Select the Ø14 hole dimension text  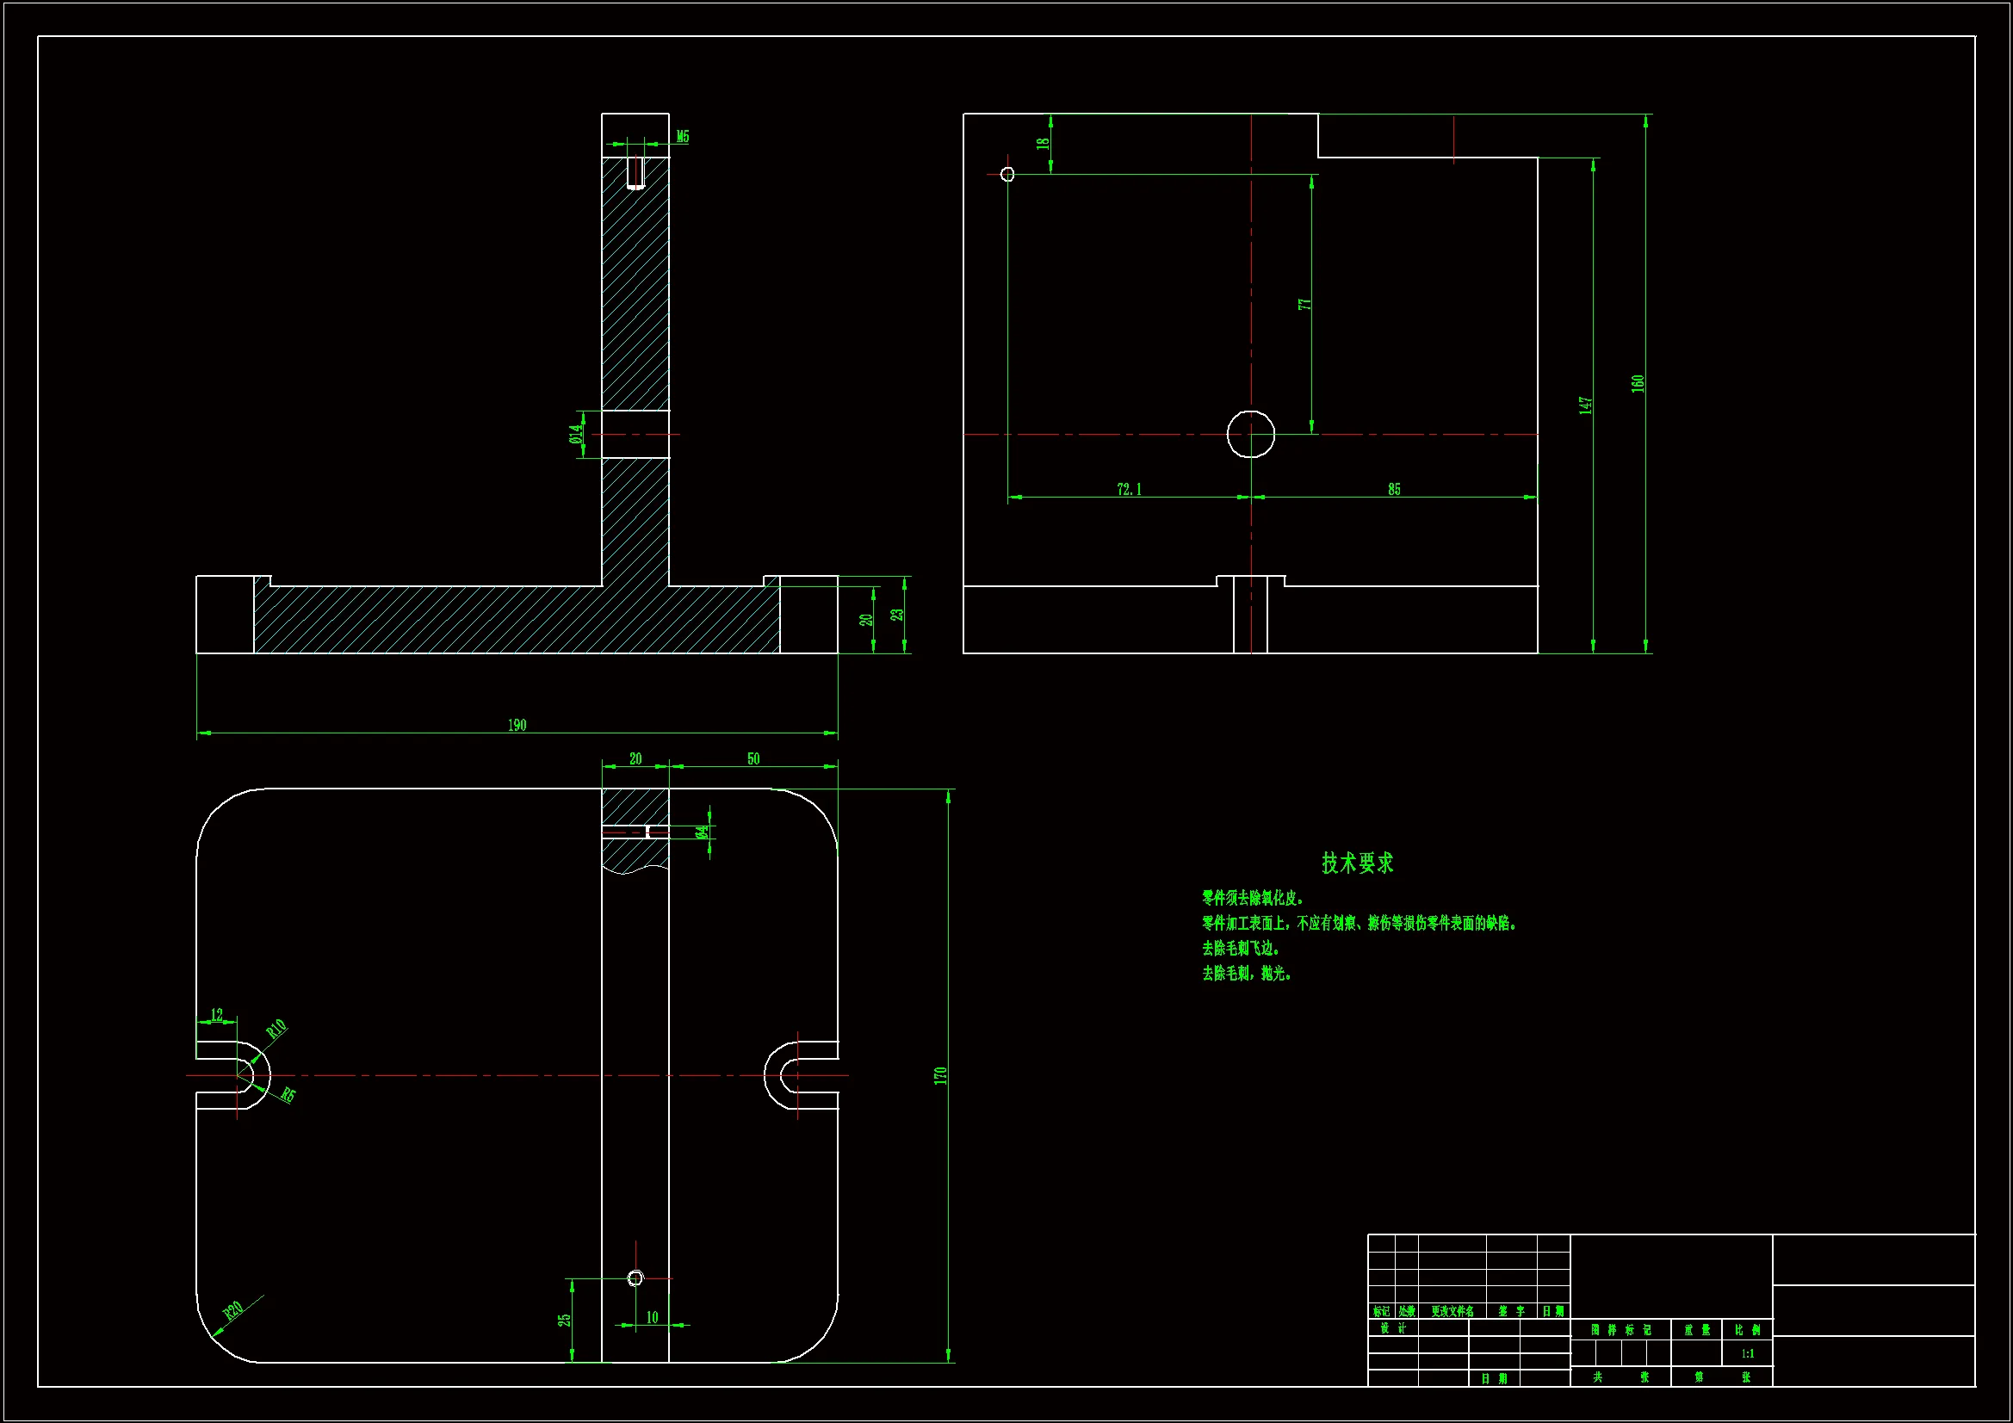point(575,434)
